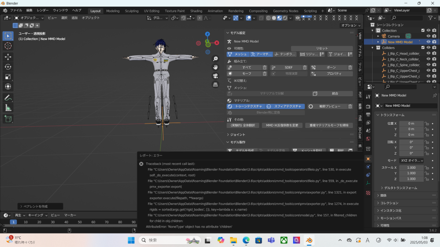Click the スケール X value field

[411, 168]
